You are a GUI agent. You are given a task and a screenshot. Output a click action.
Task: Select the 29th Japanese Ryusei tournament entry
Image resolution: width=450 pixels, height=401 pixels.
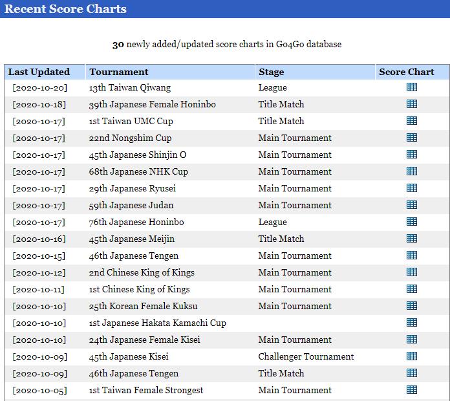click(133, 188)
